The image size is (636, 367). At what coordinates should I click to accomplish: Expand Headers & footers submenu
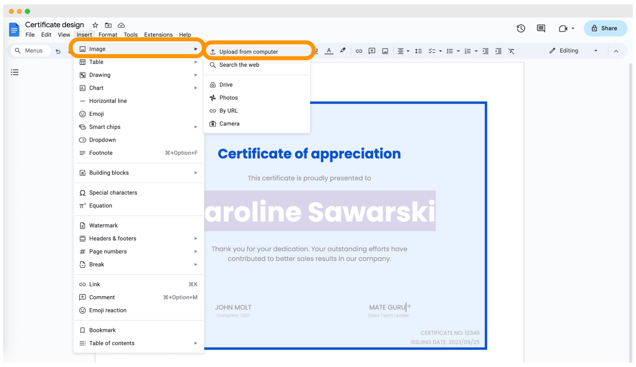pyautogui.click(x=138, y=239)
